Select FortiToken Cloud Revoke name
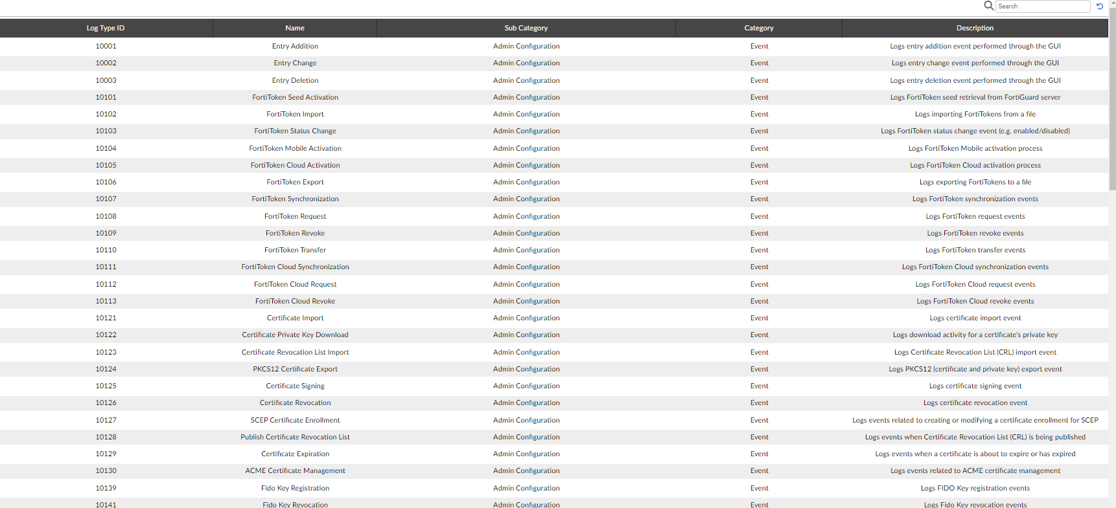Screen dimensions: 1116x508 pos(295,301)
